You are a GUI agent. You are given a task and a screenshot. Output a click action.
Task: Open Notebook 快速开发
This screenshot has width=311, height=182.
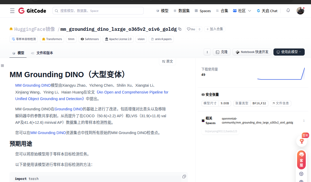pos(252,52)
